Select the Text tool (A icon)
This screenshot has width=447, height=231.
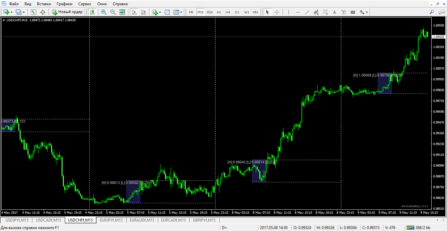[x=334, y=12]
